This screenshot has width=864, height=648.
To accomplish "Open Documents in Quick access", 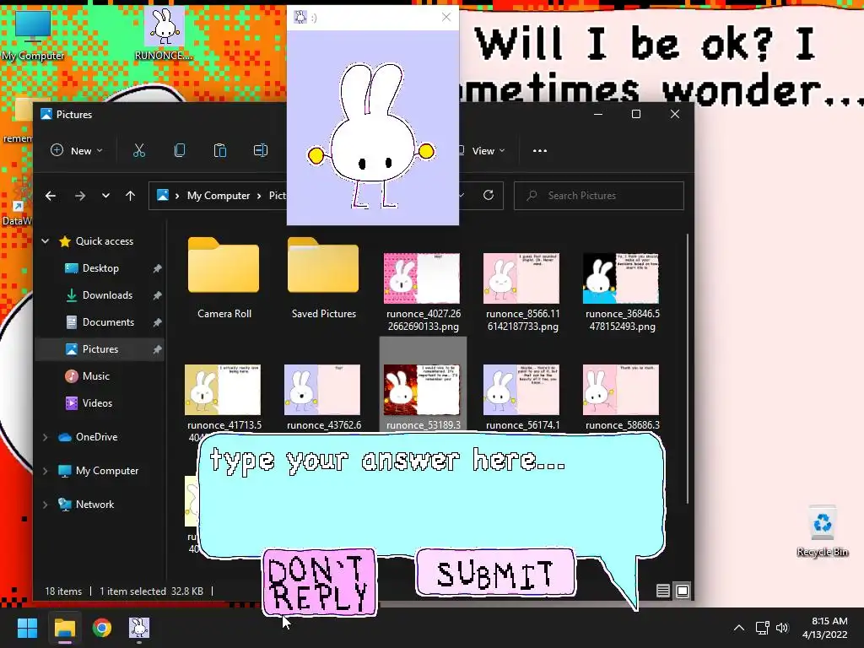I will click(100, 322).
